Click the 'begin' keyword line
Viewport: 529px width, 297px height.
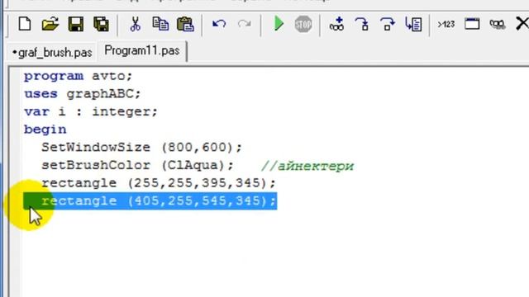(x=45, y=130)
